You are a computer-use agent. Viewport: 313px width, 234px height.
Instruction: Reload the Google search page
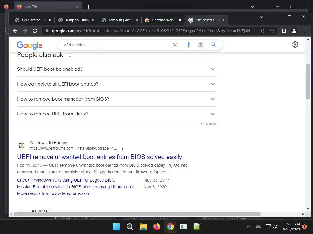35,31
